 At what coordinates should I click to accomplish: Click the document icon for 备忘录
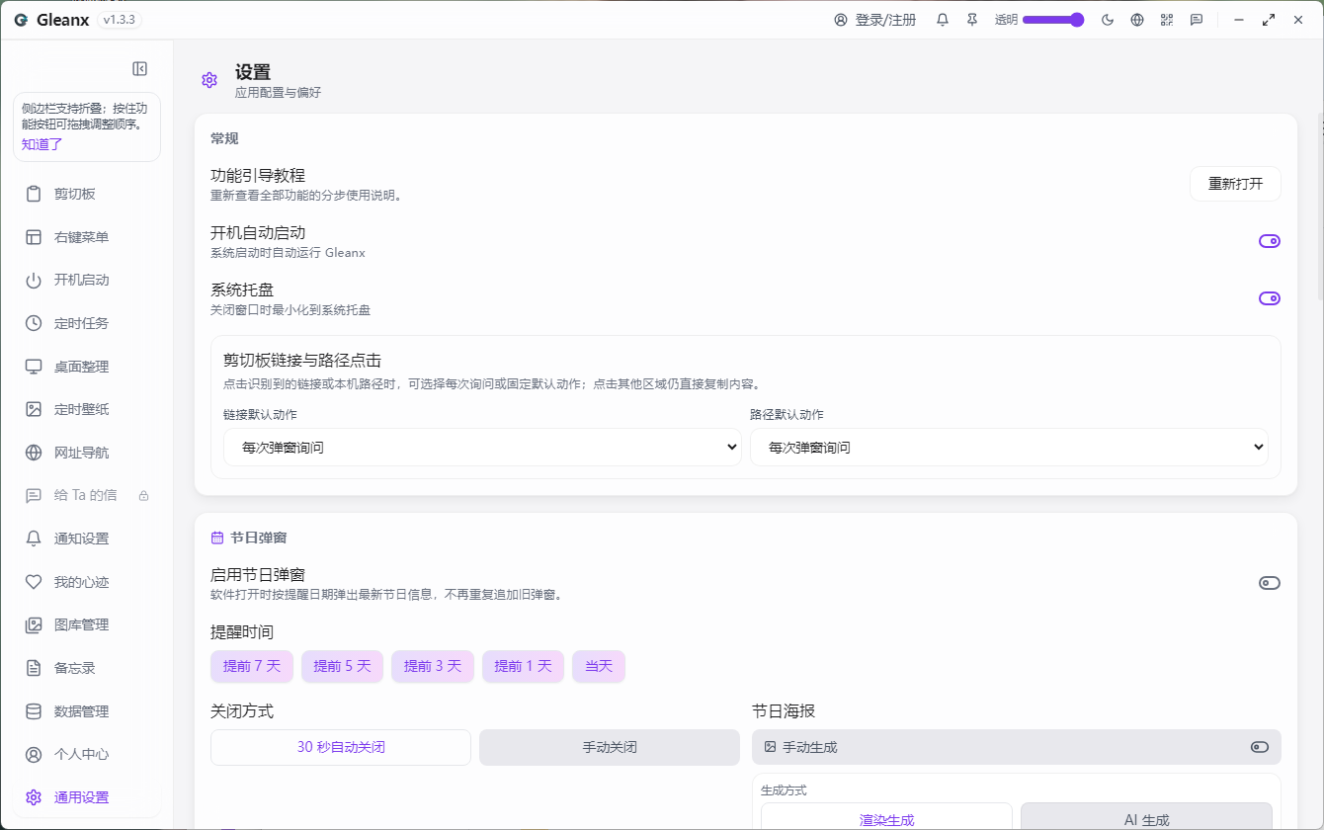[x=34, y=668]
